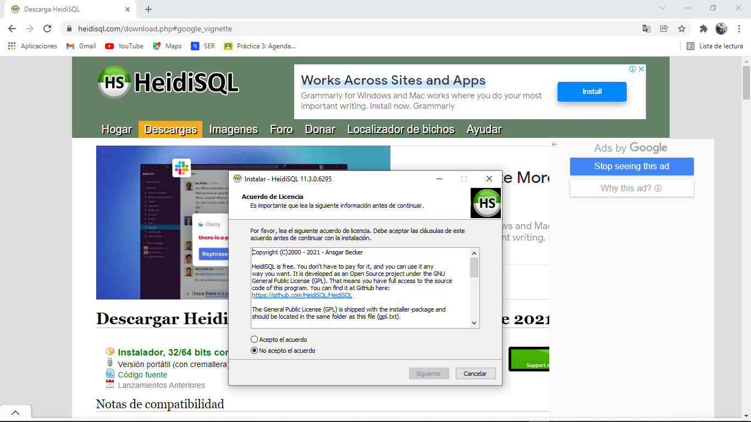This screenshot has height=422, width=751.
Task: Open the Chrome extensions puzzle icon
Action: (x=704, y=28)
